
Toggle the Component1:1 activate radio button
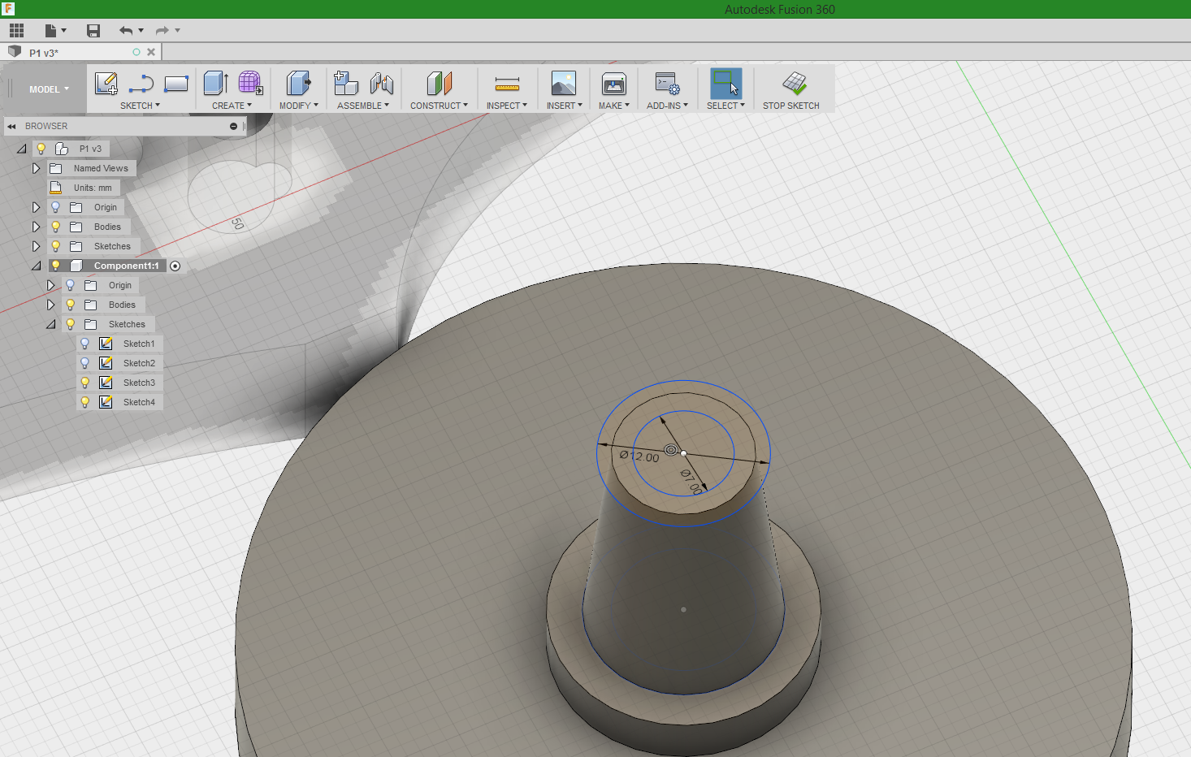[175, 266]
